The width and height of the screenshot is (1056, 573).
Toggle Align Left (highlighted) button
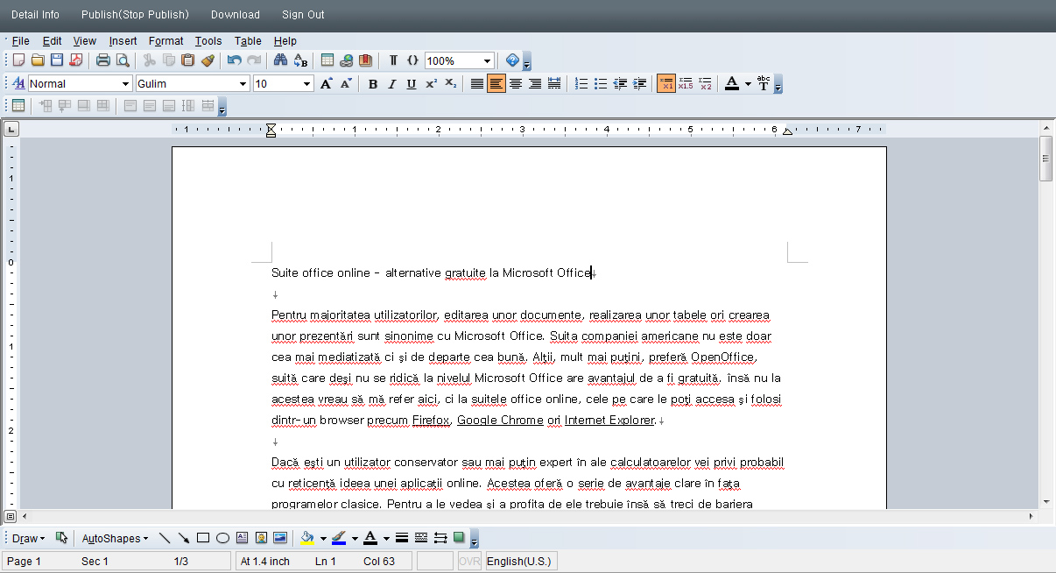click(x=496, y=84)
